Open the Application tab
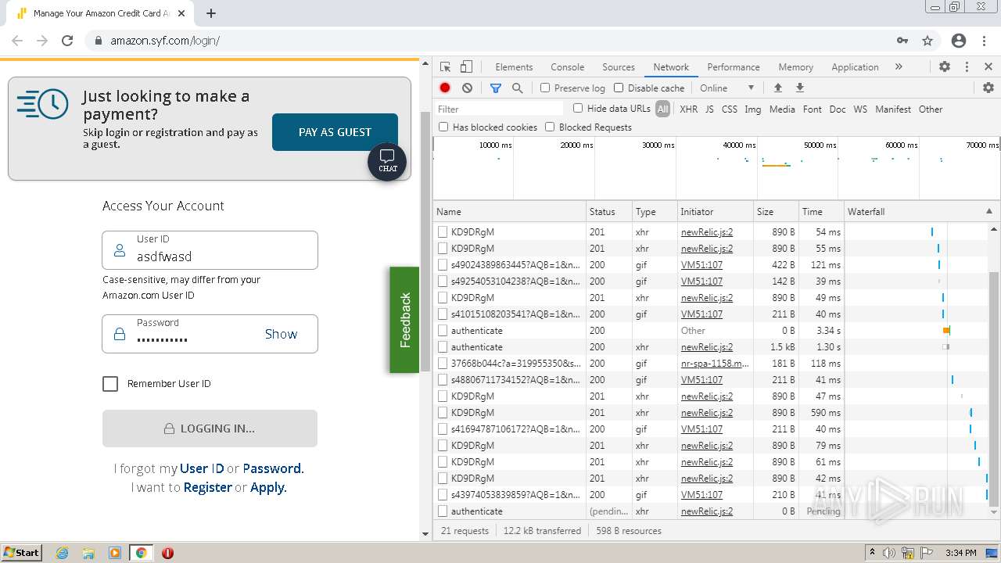Screen dimensions: 1001x563 [855, 67]
